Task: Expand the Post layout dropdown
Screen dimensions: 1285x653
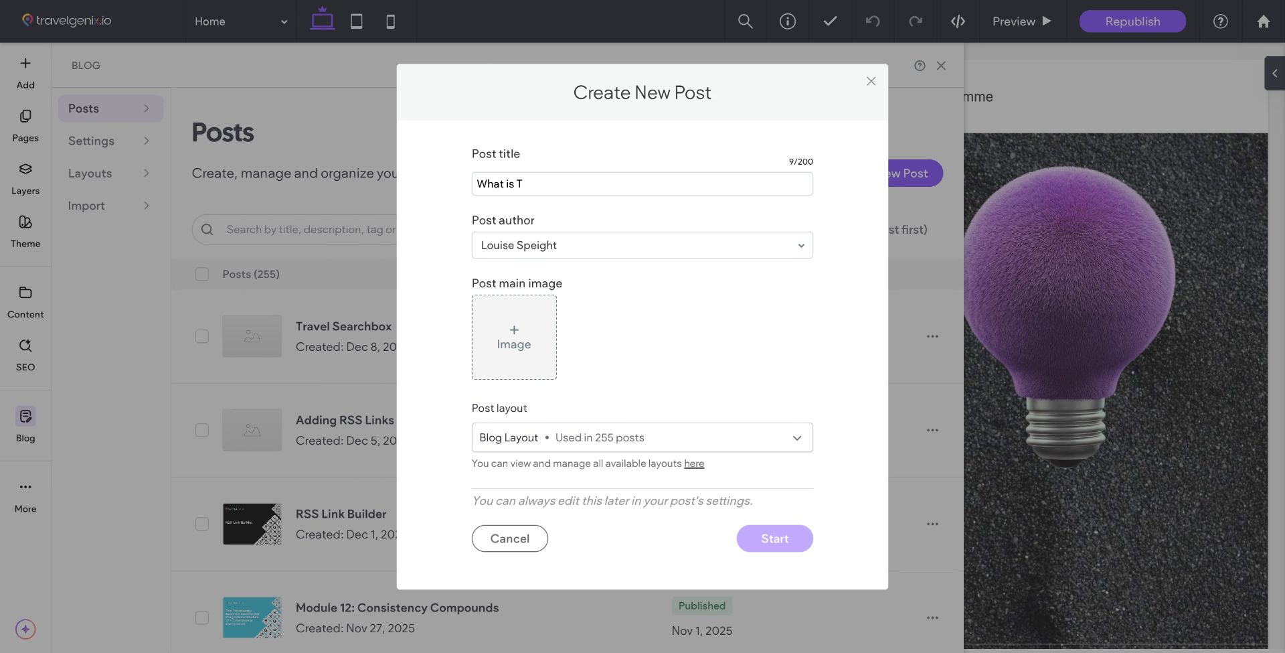Action: click(642, 437)
